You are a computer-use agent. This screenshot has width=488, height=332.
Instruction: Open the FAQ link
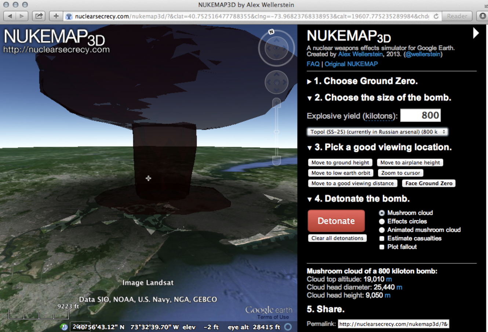313,64
